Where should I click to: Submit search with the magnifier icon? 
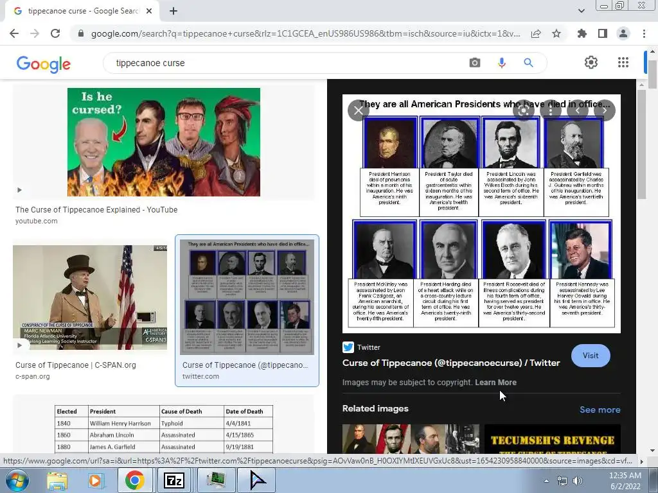pyautogui.click(x=528, y=63)
